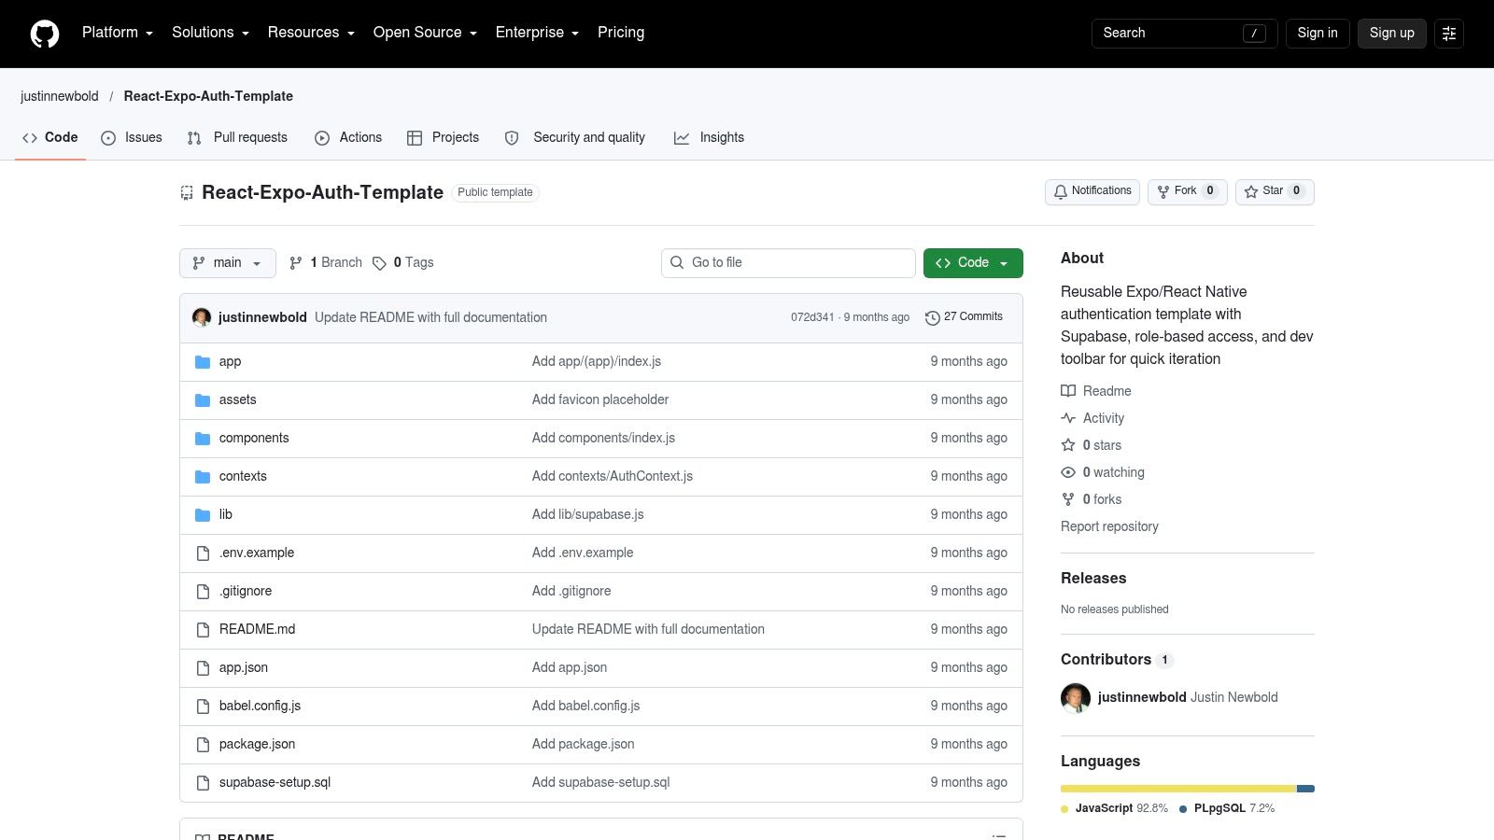Expand the Platform menu
This screenshot has height=840, width=1494.
118,33
